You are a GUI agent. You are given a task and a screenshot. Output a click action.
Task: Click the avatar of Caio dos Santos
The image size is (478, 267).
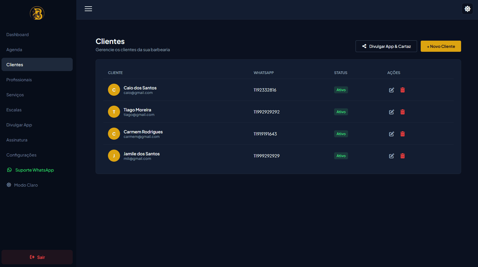(114, 90)
